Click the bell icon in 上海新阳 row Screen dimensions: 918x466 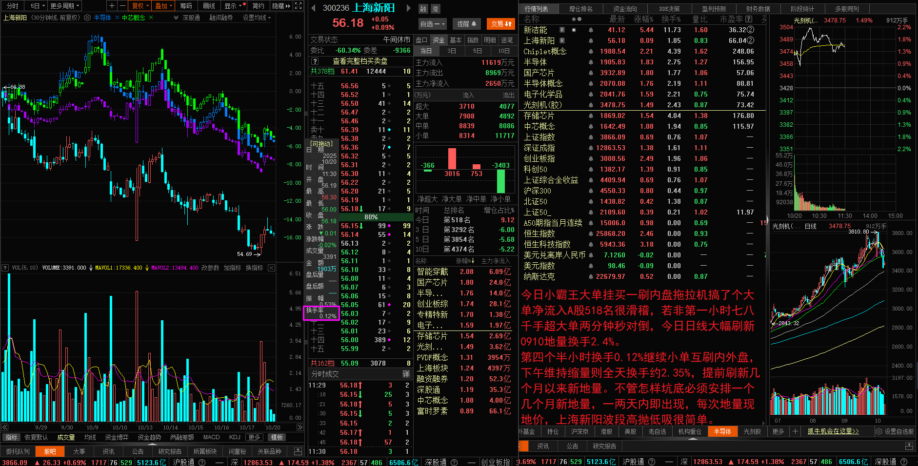(x=591, y=41)
